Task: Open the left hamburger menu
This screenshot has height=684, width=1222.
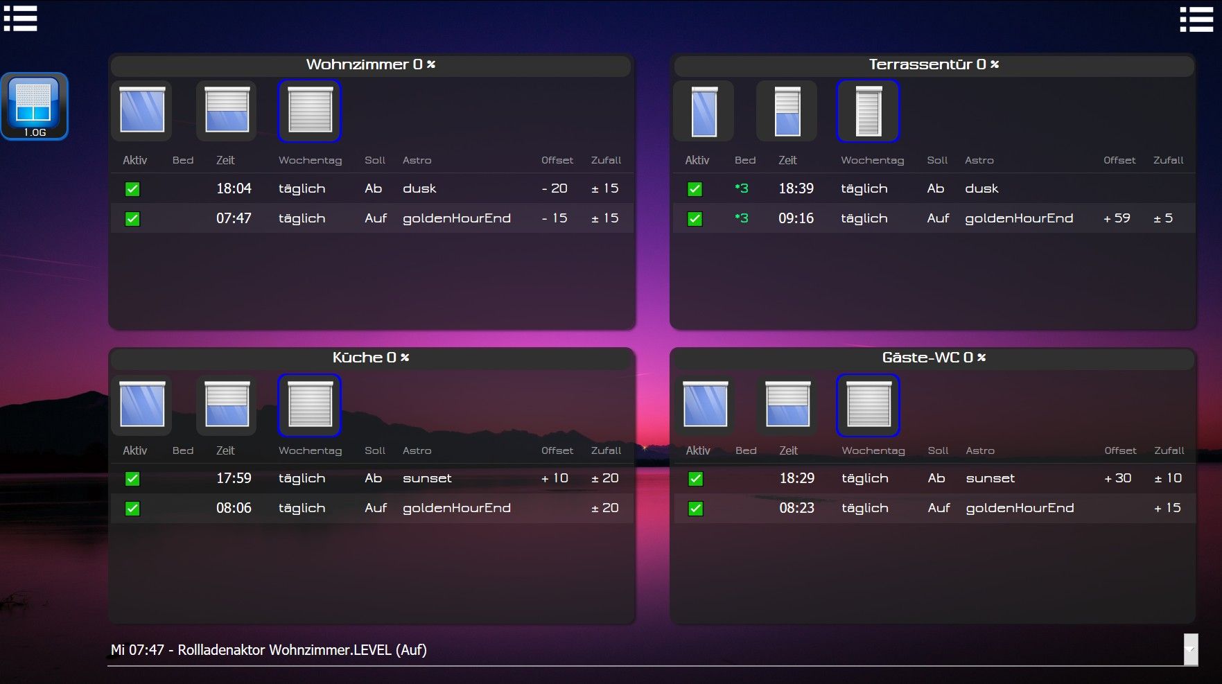Action: coord(20,19)
